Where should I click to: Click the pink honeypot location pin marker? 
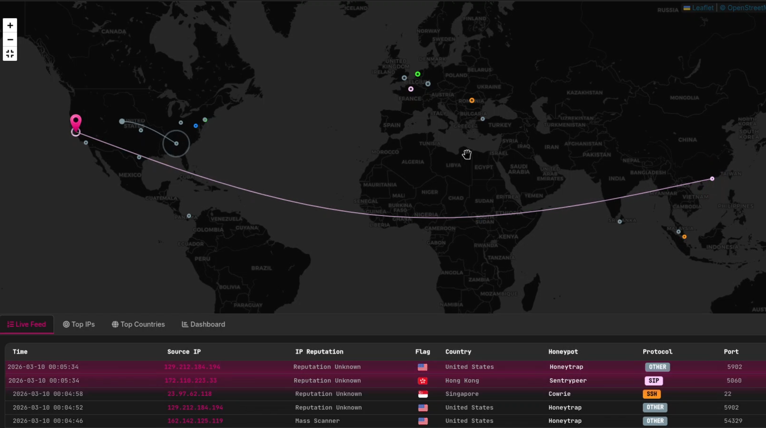(76, 122)
